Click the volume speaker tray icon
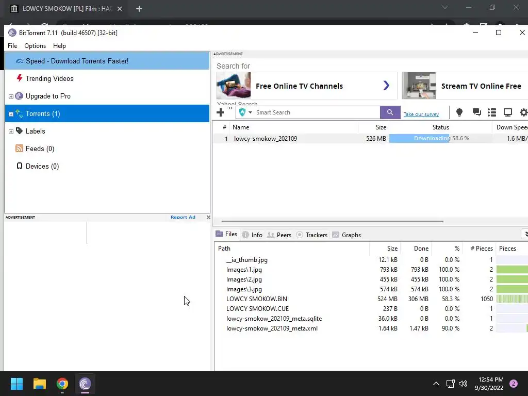This screenshot has width=528, height=396. 463,384
